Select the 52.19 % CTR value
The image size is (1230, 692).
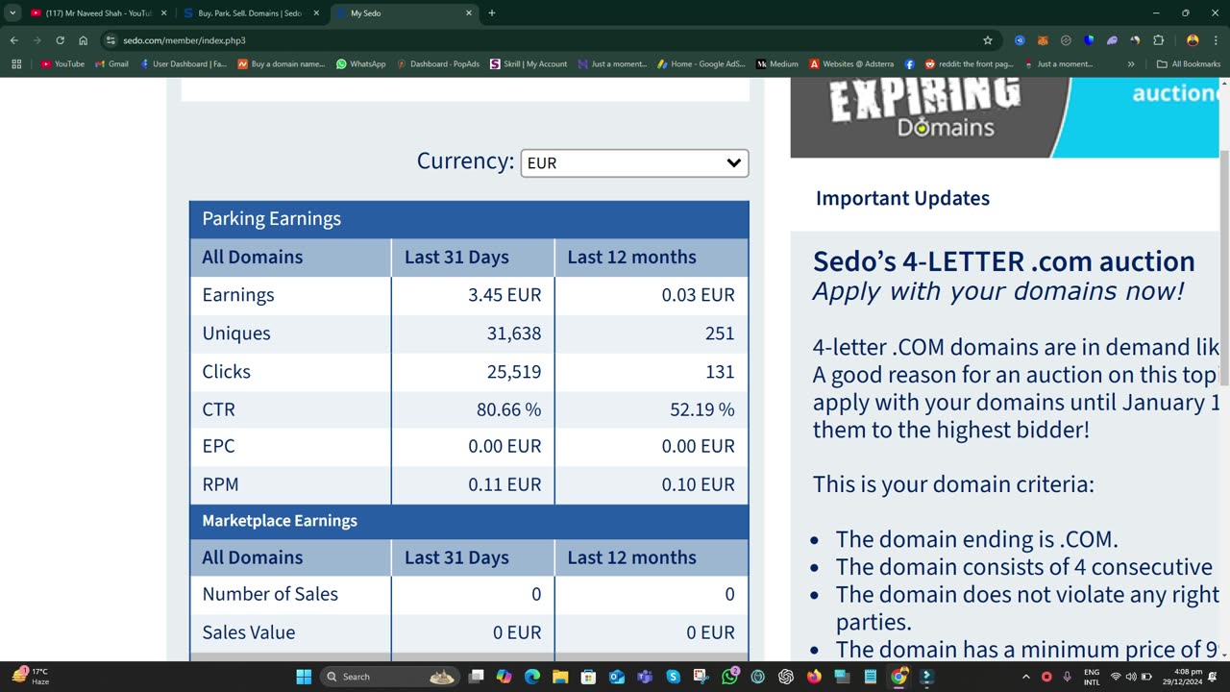(x=701, y=409)
